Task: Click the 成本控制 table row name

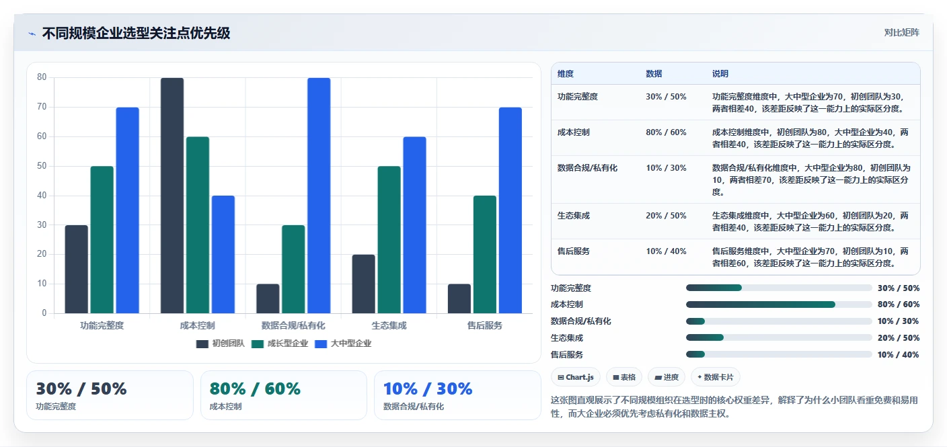Action: tap(574, 132)
